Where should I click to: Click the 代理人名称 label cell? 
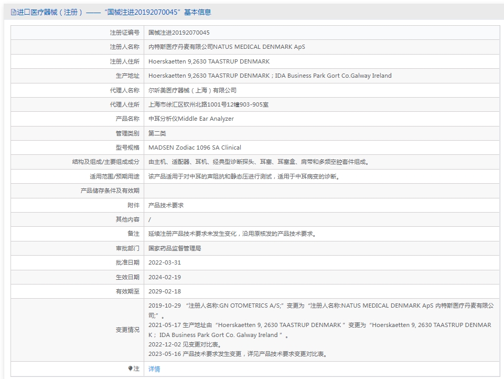pyautogui.click(x=77, y=90)
